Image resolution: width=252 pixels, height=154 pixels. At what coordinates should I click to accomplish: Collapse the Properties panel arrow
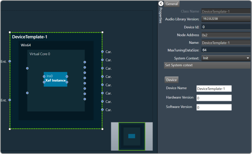161,4
